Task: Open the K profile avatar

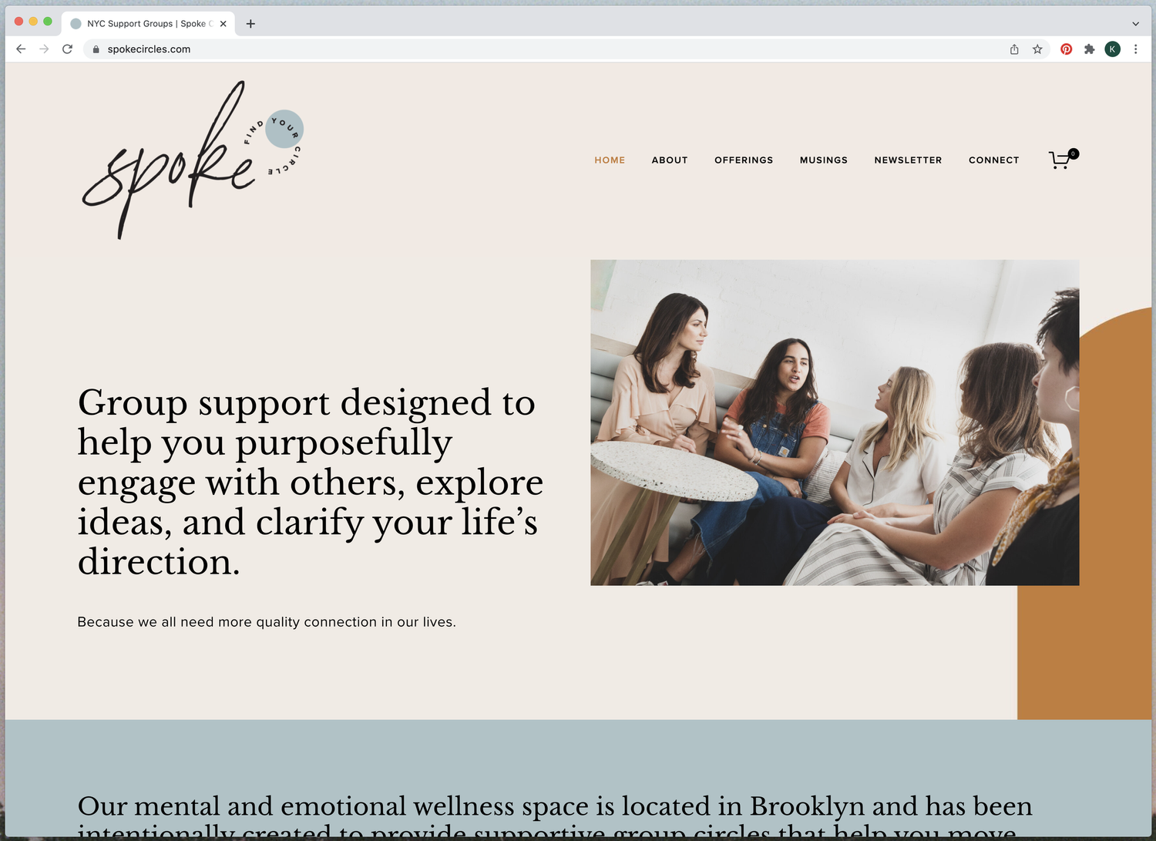Action: [x=1112, y=49]
